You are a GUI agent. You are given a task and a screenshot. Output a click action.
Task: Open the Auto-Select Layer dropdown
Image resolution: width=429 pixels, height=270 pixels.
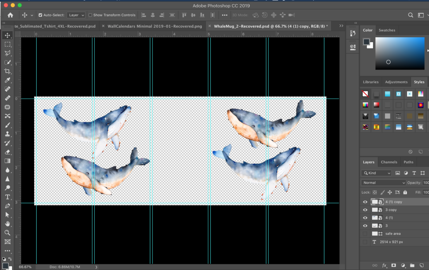(x=76, y=15)
